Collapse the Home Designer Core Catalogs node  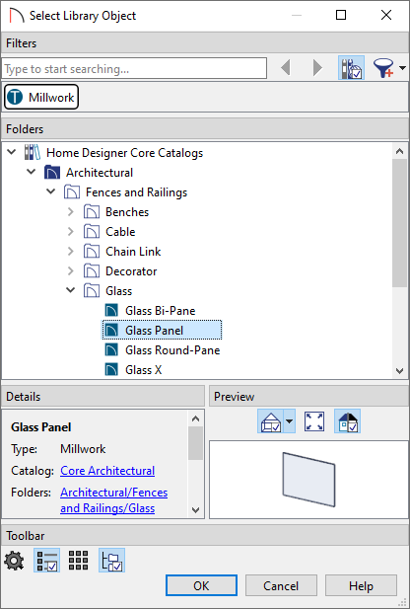(12, 152)
